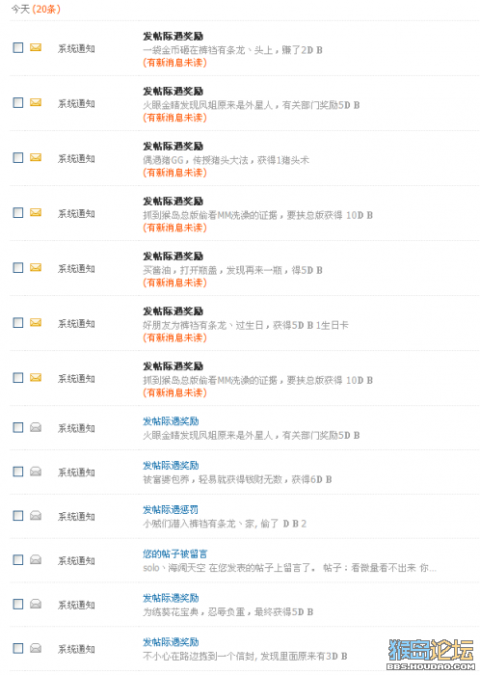
Task: Click the opened envelope icon for 您的帖子被留言
Action: pyautogui.click(x=36, y=559)
